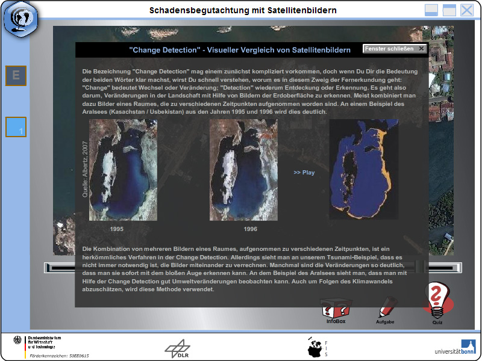The width and height of the screenshot is (482, 361).
Task: Click the blue-orange change detection result image
Action: click(x=364, y=169)
